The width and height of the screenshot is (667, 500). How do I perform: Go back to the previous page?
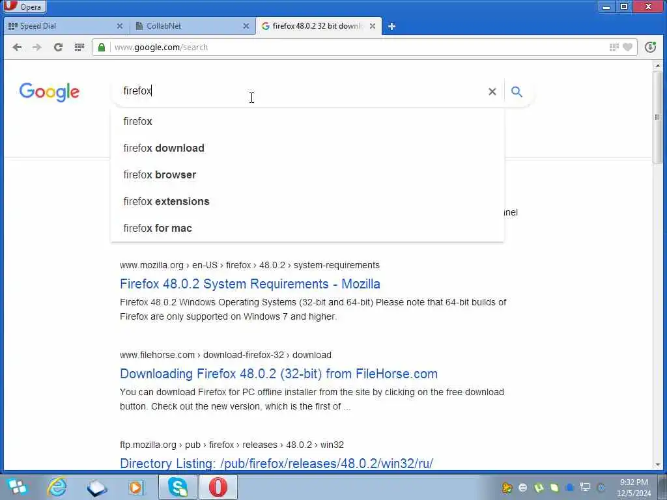point(17,47)
